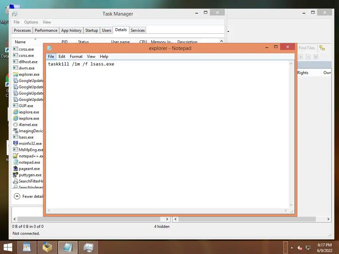Viewport: 339px width, 254px height.
Task: Switch to the App history tab
Action: (x=72, y=30)
